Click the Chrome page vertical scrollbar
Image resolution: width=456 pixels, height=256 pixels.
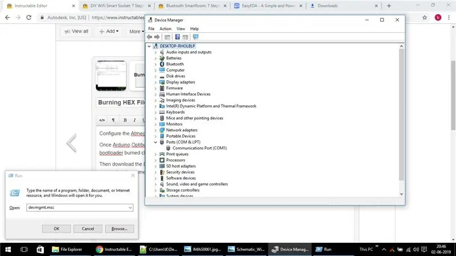[453, 96]
